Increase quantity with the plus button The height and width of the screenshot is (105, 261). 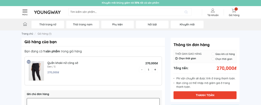click(x=155, y=70)
